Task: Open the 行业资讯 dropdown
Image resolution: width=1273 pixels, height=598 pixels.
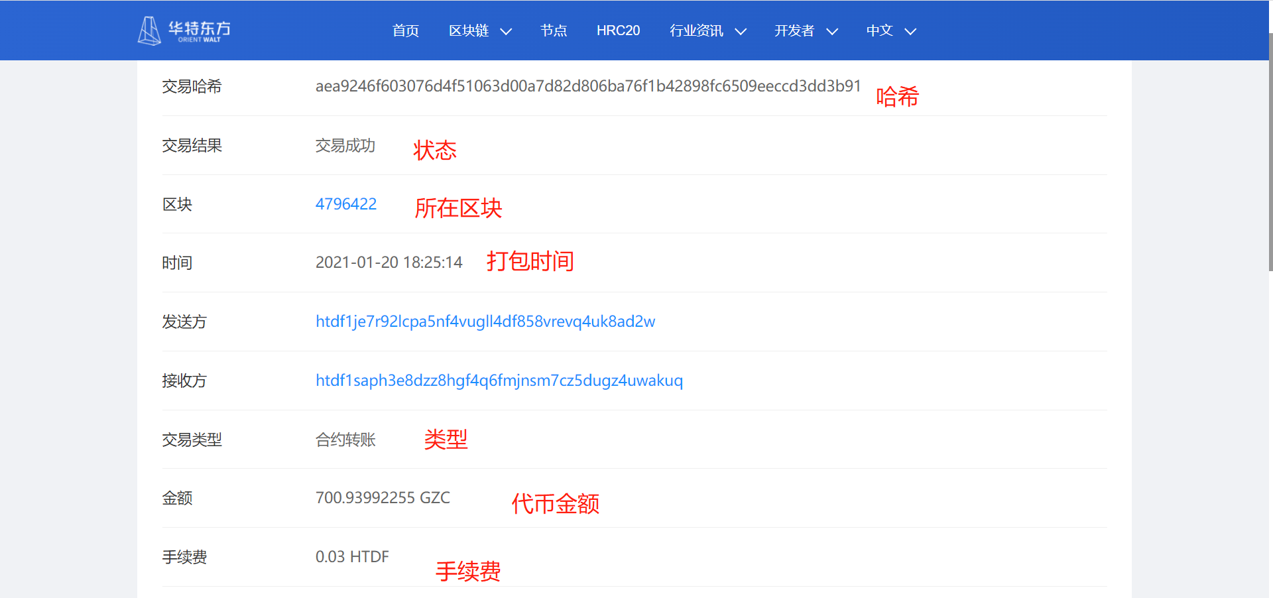Action: coord(695,30)
